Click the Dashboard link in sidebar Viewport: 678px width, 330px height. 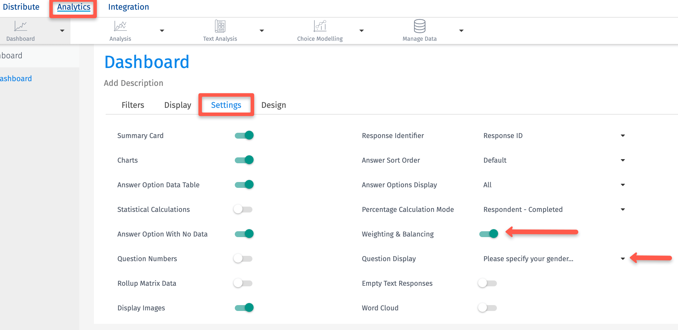16,79
